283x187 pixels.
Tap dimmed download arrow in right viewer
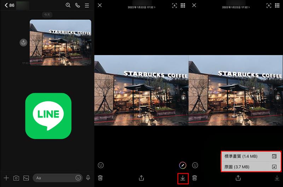277,178
